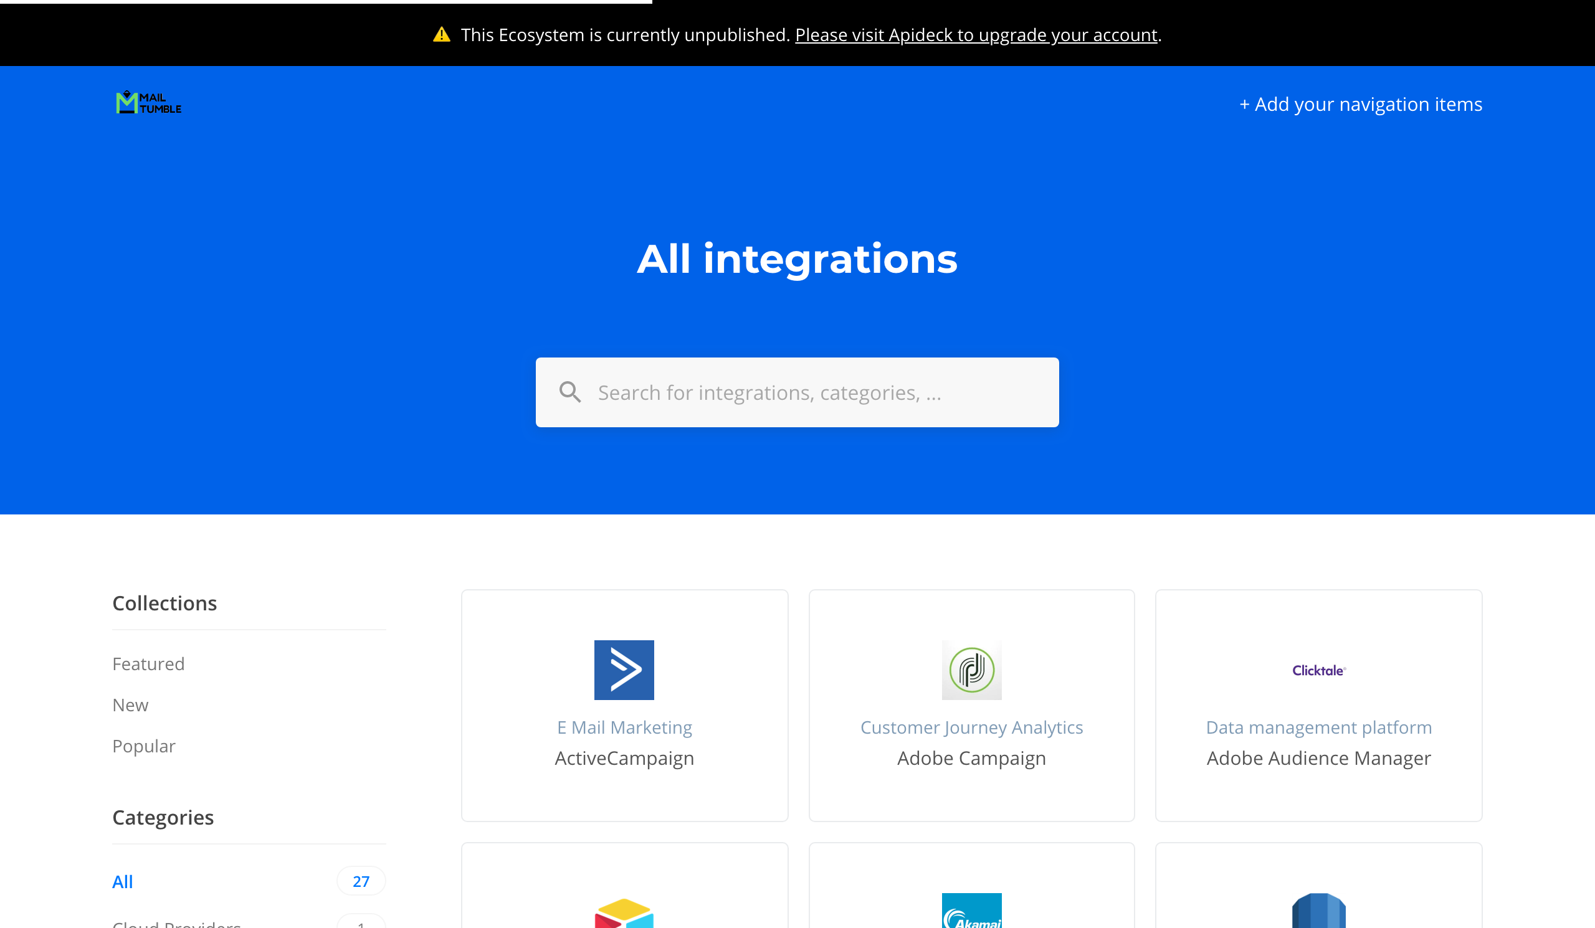Open the Adobe Audience Manager title

(1319, 758)
